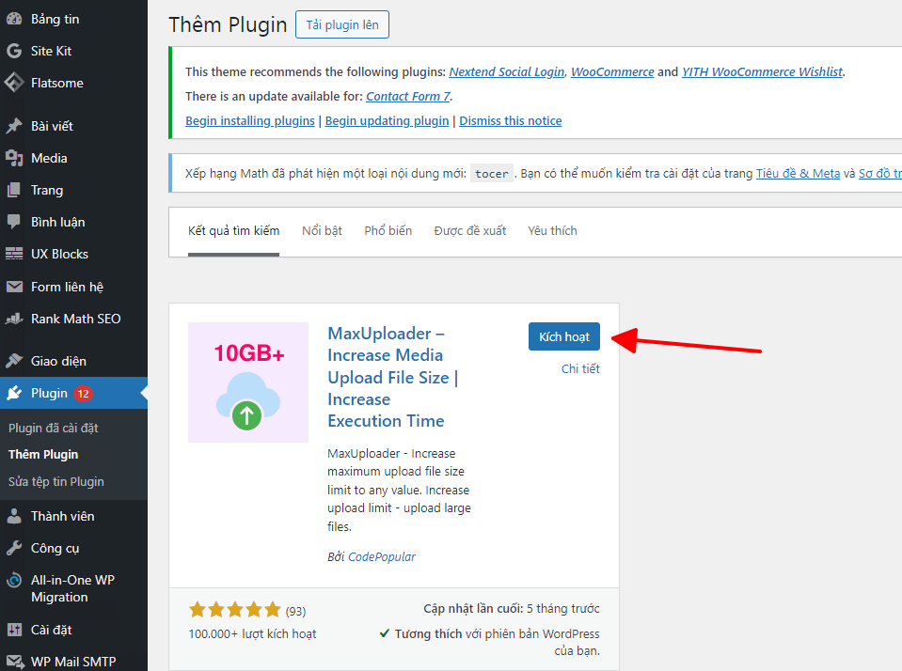Open YITH WooCommerce Wishlist link
The width and height of the screenshot is (902, 671).
[762, 71]
